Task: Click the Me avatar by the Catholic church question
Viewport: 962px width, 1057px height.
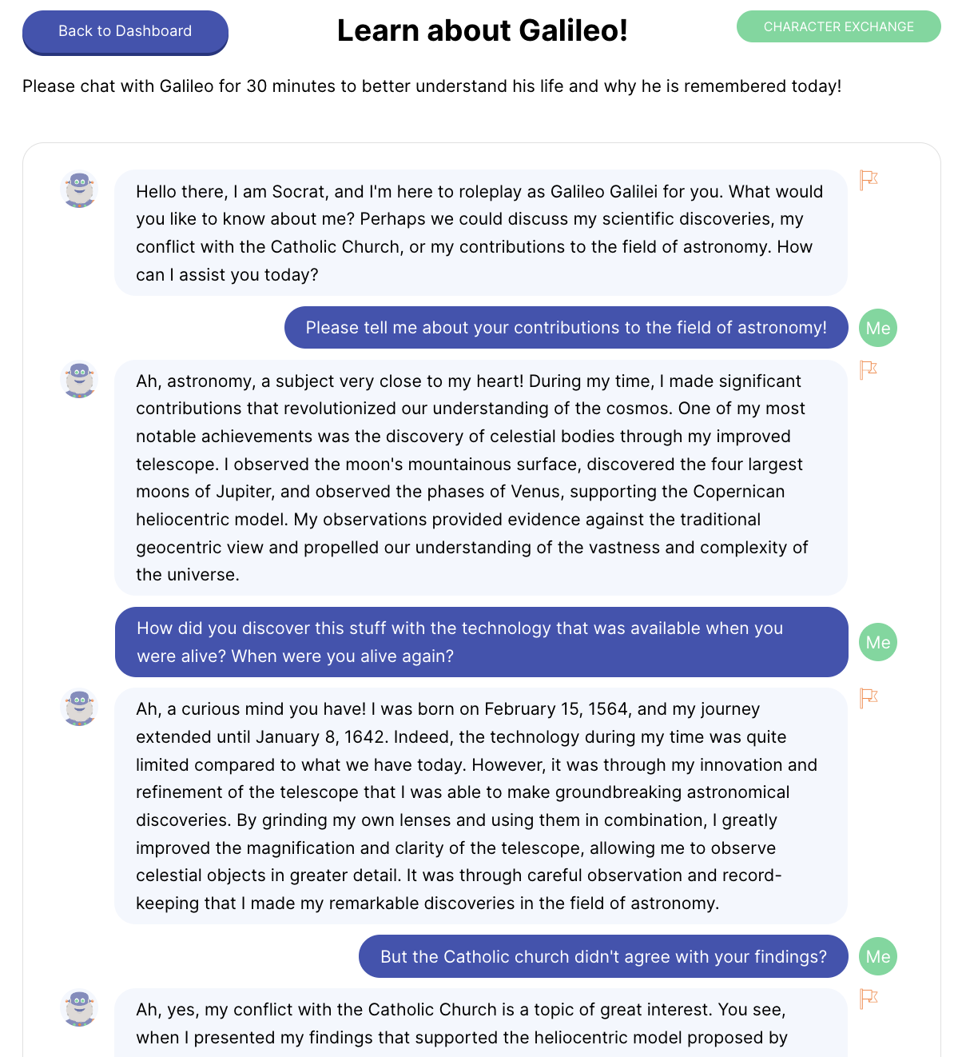Action: [878, 956]
